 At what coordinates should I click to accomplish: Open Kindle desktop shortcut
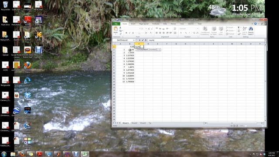click(27, 112)
